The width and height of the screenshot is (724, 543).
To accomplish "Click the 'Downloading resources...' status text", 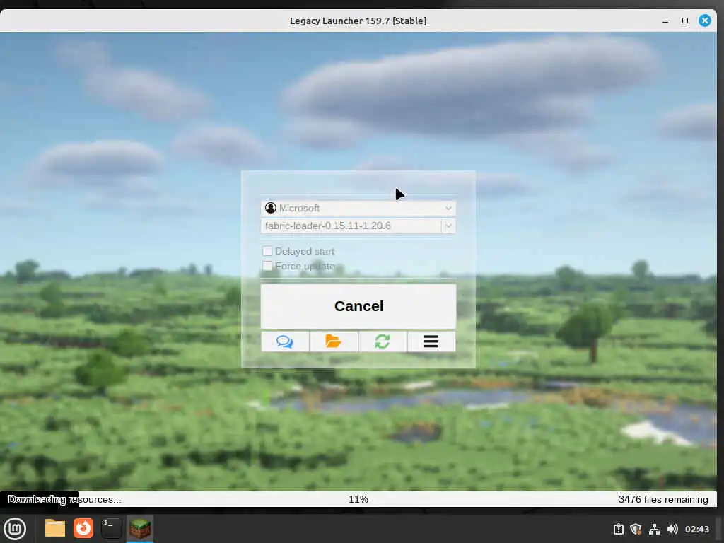I will pos(64,499).
